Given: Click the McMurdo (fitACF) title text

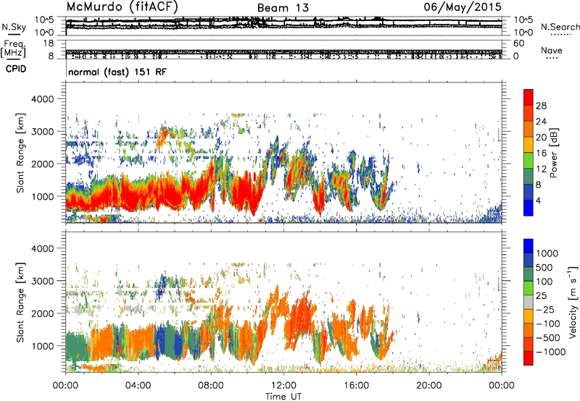Looking at the screenshot, I should (x=122, y=7).
